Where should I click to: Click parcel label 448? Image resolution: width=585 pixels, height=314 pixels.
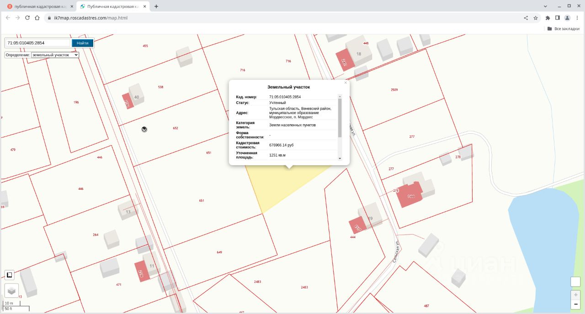366,43
